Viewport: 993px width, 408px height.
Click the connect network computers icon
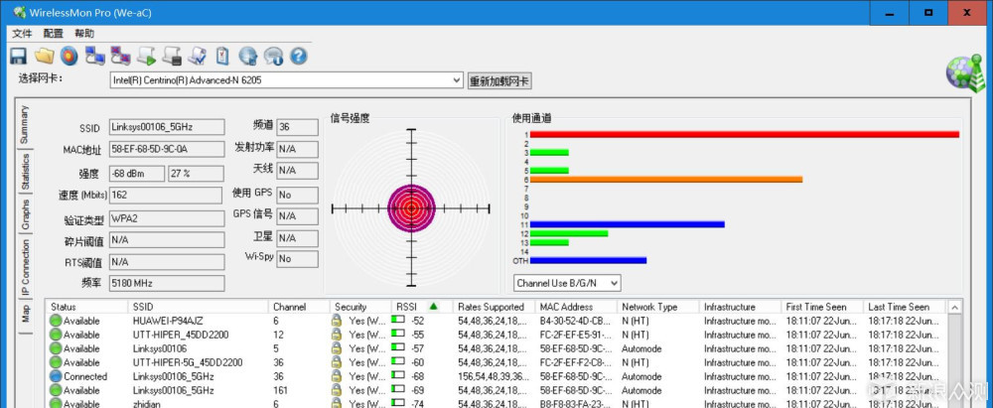[95, 57]
